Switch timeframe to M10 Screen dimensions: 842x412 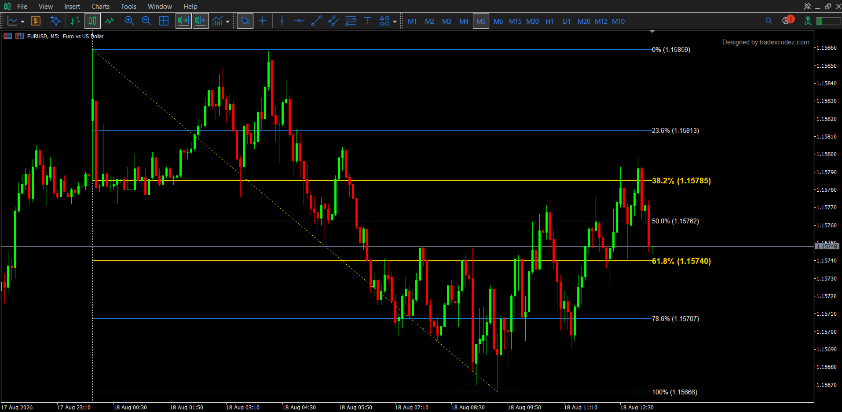pos(618,21)
